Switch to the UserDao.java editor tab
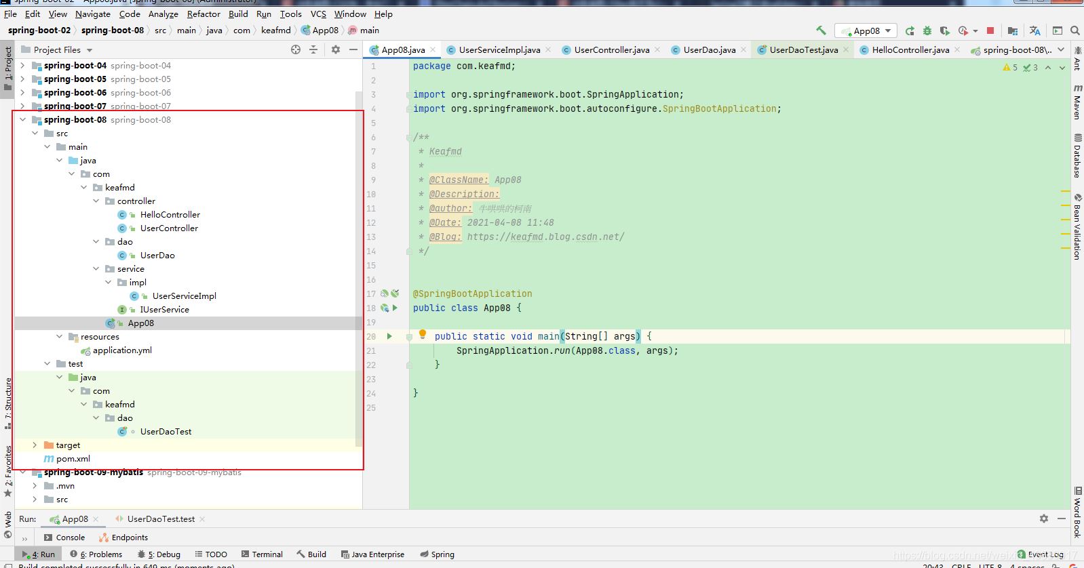 [709, 49]
